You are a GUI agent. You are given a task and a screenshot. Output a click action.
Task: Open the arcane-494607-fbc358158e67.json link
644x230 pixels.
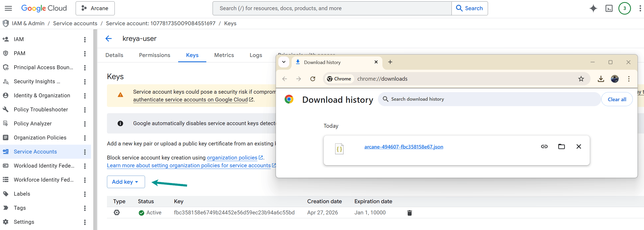404,147
